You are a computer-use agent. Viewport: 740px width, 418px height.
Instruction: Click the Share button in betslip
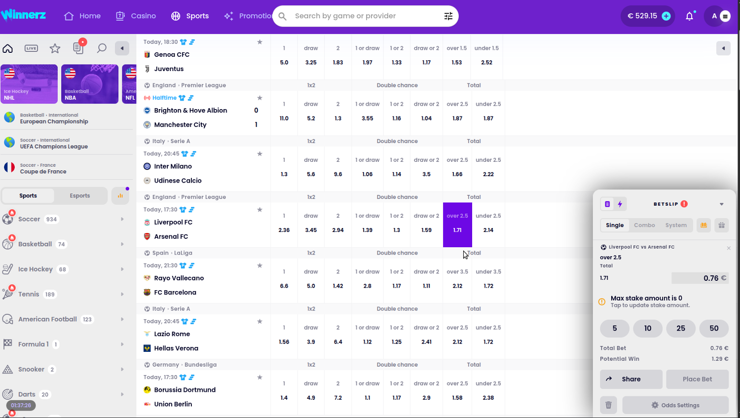tap(631, 379)
